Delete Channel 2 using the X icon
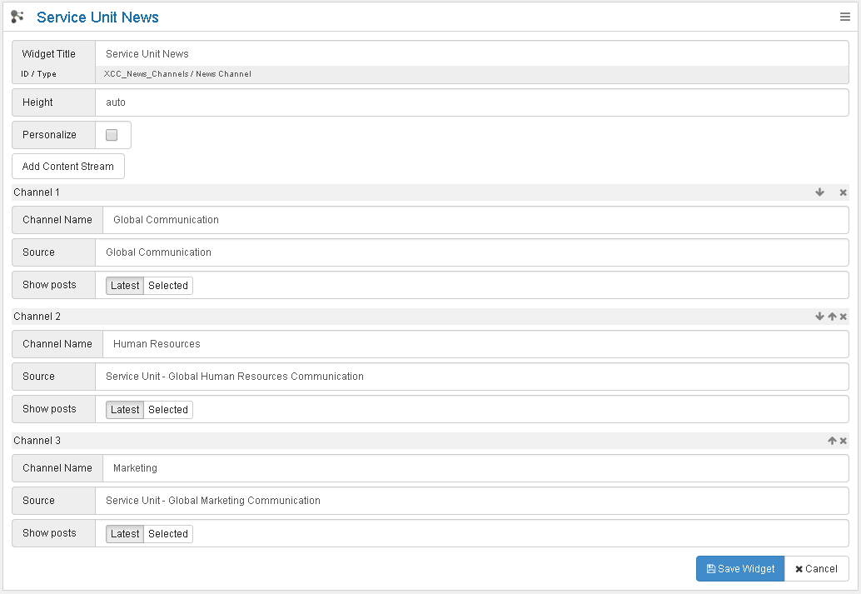861x594 pixels. 843,317
